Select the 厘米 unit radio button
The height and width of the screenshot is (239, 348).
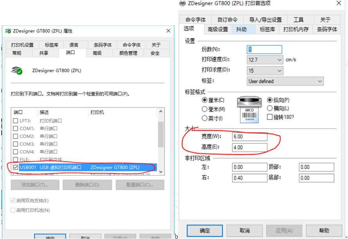(204, 100)
